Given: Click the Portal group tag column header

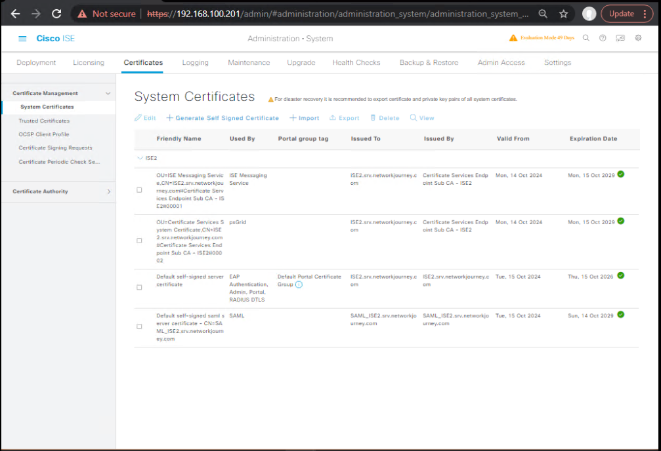Looking at the screenshot, I should tap(303, 139).
